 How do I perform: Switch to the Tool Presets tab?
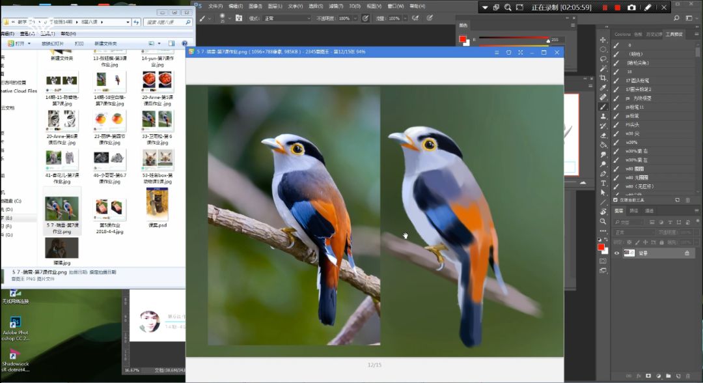[x=674, y=35]
